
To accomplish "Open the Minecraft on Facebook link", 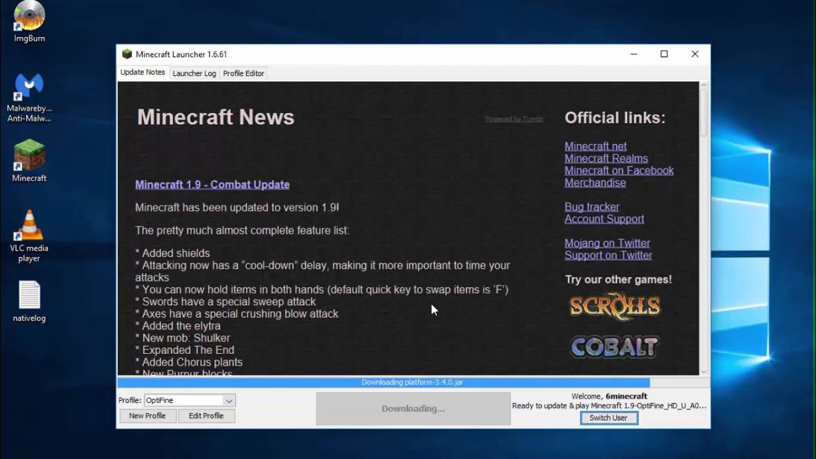I will (619, 171).
